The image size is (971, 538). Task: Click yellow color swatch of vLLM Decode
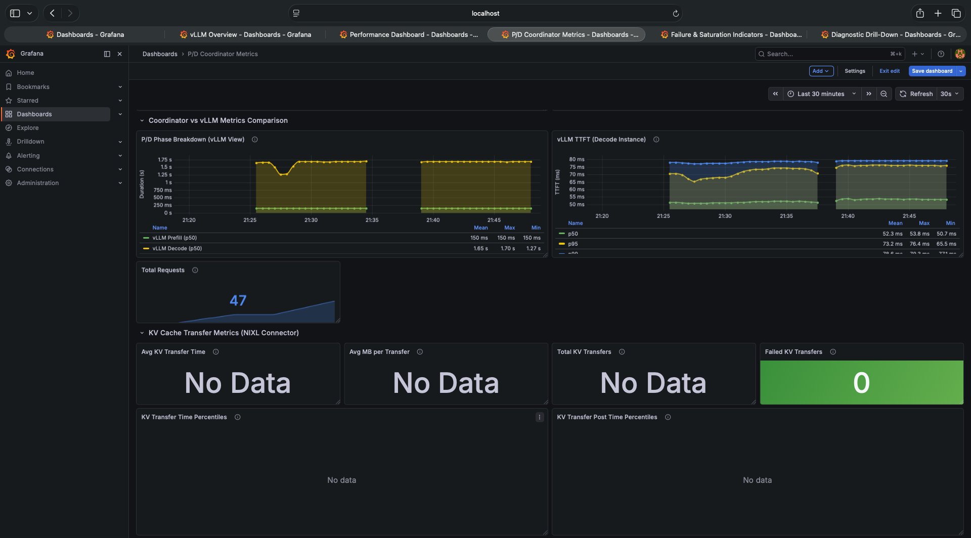pyautogui.click(x=146, y=248)
